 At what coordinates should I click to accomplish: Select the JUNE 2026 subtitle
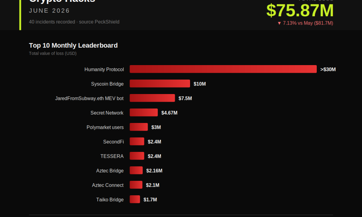(x=49, y=10)
